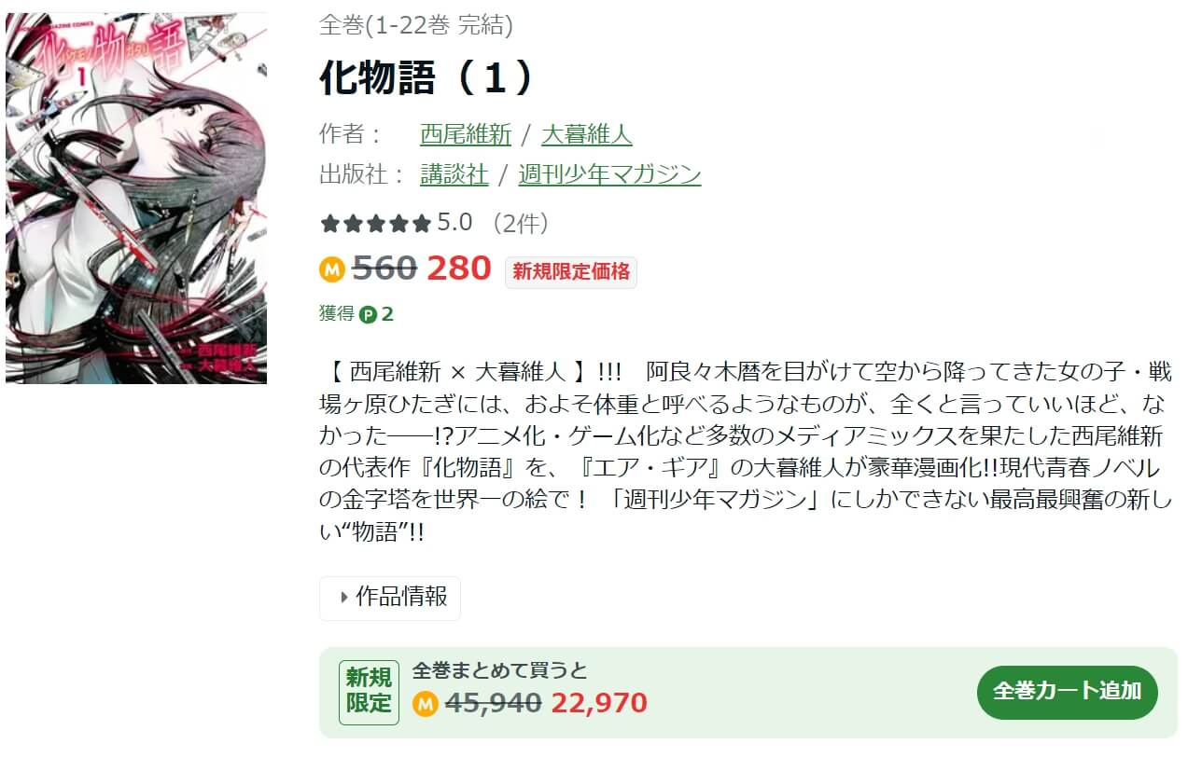This screenshot has width=1188, height=758.
Task: Click the green P points icon
Action: click(368, 314)
